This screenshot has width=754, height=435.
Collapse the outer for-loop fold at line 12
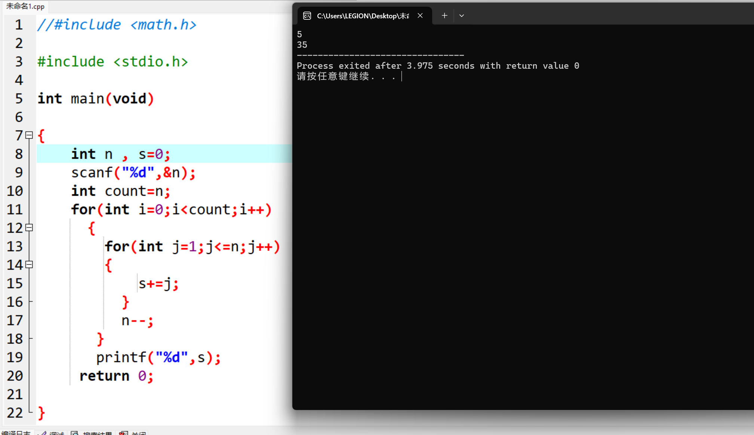point(29,227)
